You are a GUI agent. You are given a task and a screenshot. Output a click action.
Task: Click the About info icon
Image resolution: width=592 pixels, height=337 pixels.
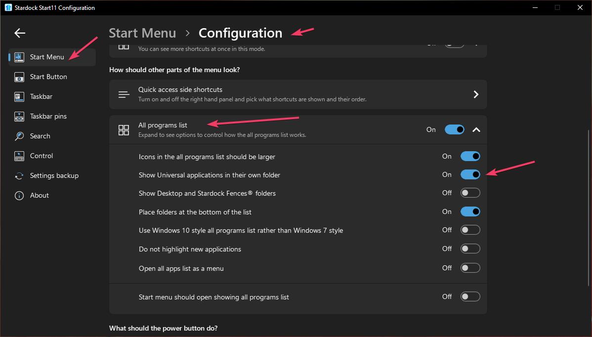point(19,196)
